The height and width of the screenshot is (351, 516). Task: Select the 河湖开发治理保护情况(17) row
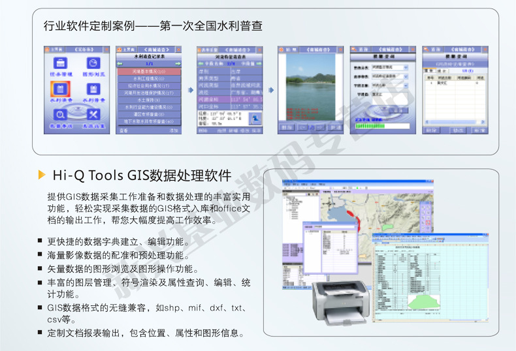(149, 93)
